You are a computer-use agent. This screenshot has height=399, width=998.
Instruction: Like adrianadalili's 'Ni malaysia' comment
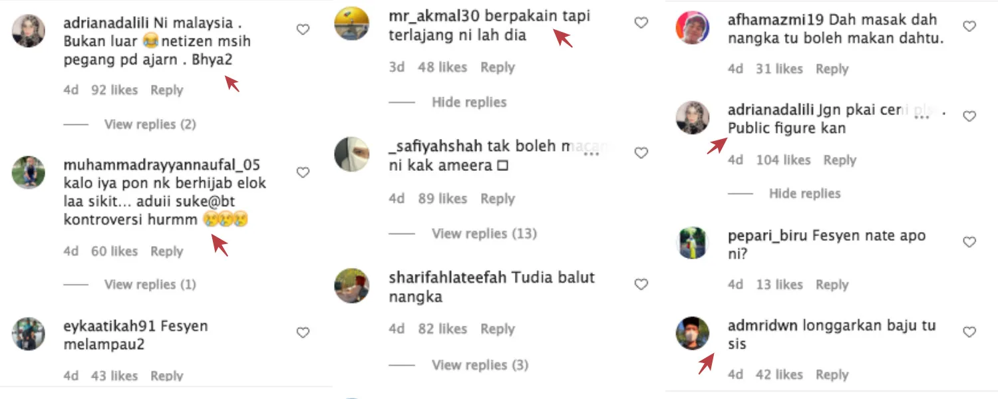click(303, 29)
